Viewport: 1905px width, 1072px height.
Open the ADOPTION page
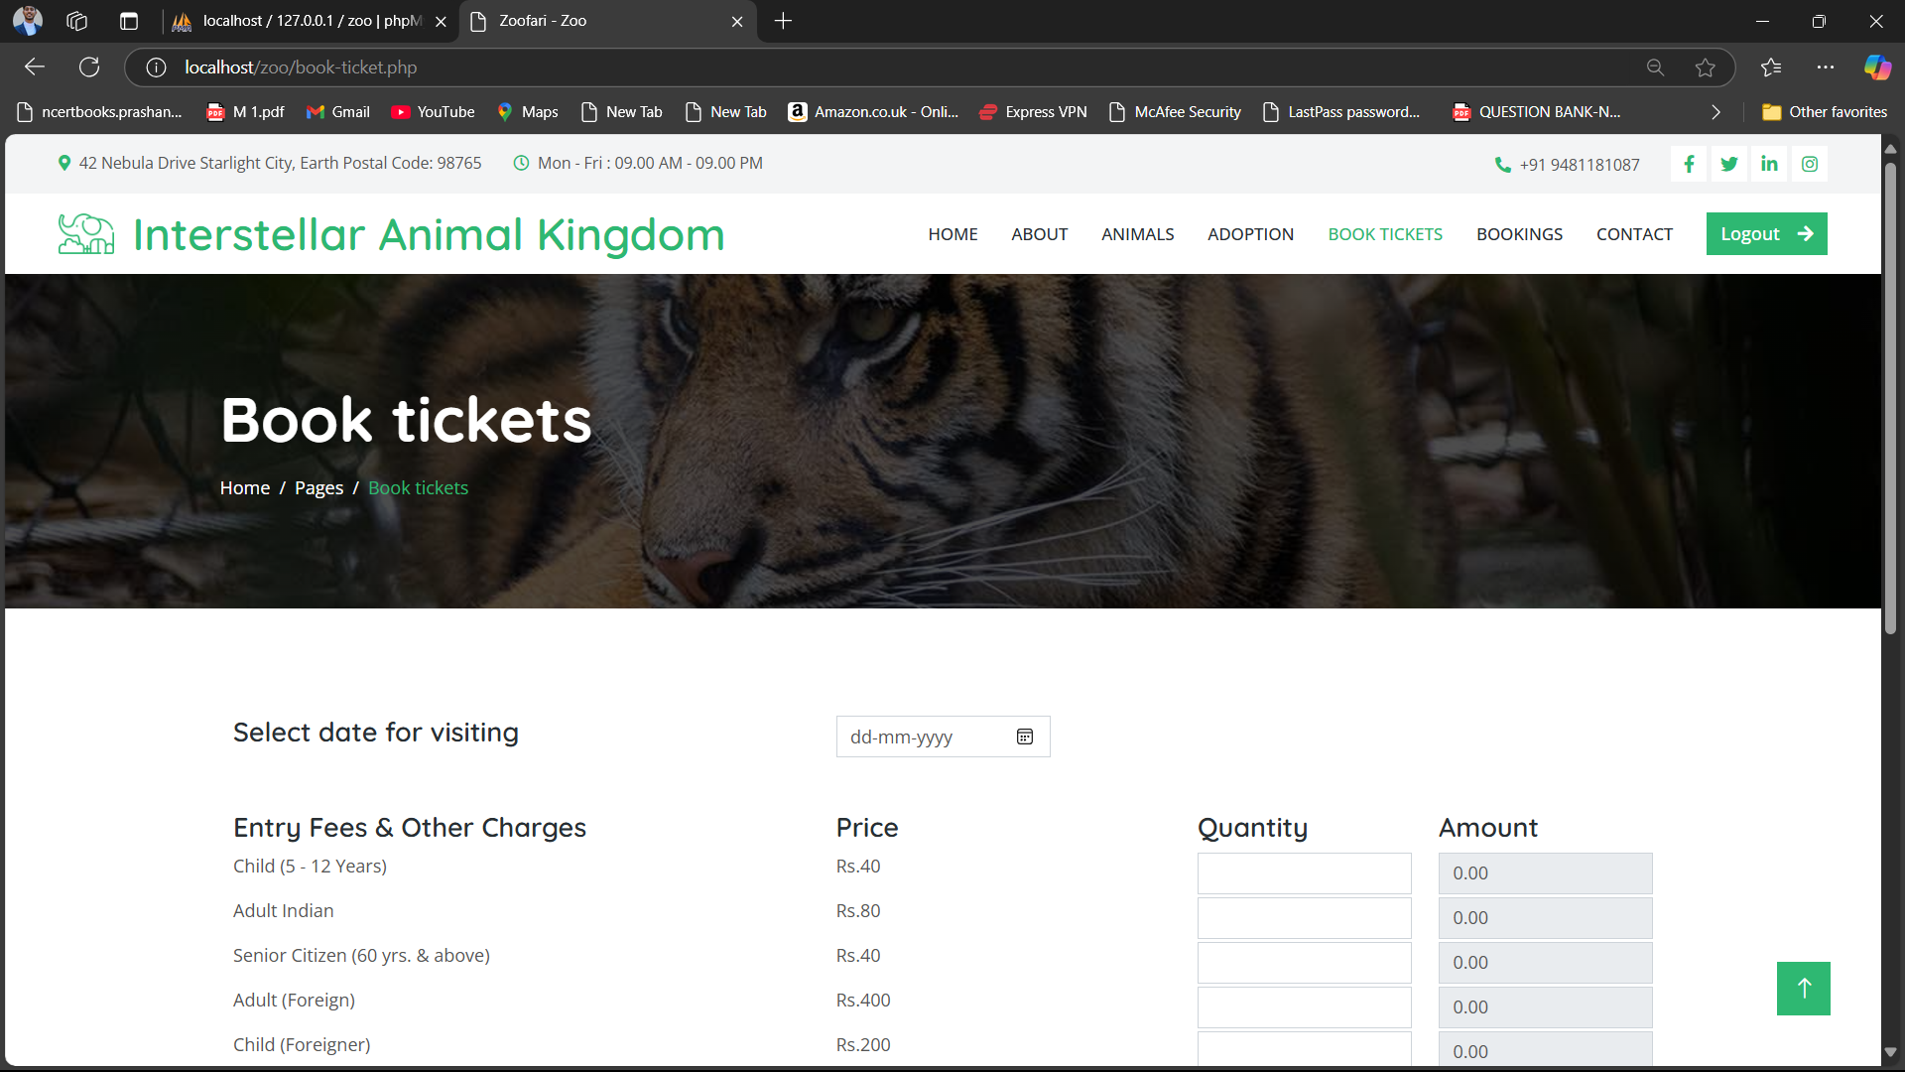click(x=1250, y=234)
